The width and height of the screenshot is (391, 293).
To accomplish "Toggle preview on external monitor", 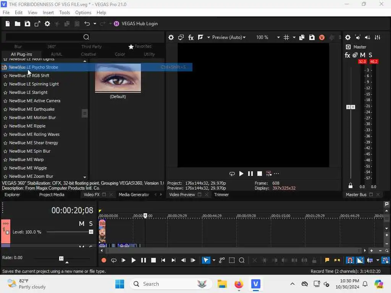I will coord(181,37).
